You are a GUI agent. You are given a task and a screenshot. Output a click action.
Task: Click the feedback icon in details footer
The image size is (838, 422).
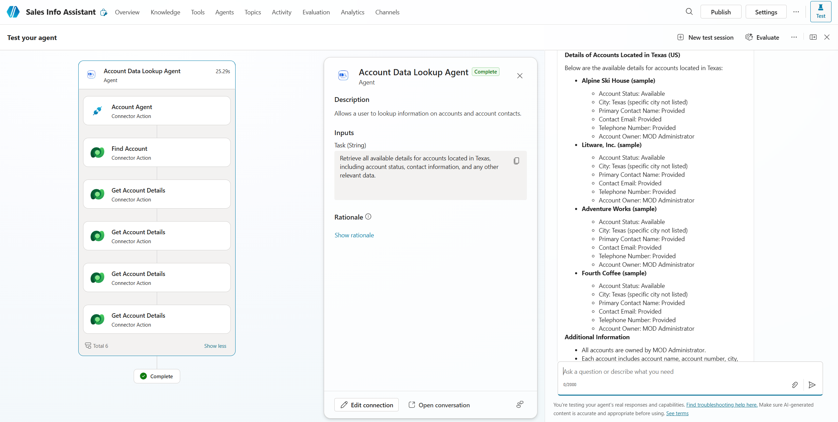pyautogui.click(x=520, y=405)
